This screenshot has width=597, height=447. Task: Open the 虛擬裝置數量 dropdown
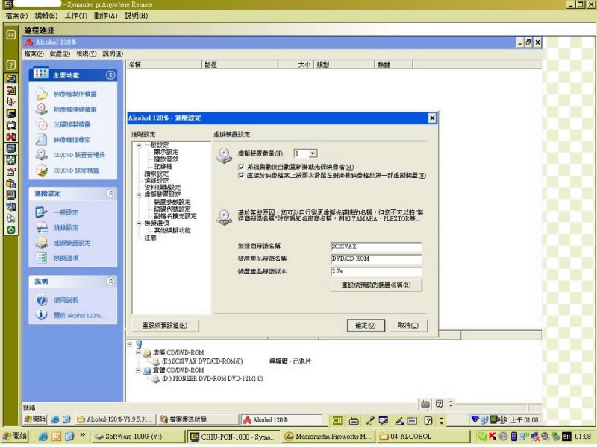point(313,153)
